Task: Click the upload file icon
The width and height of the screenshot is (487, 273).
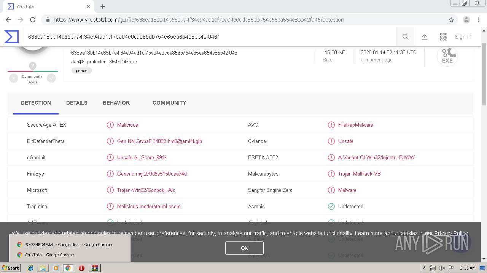Action: point(425,37)
